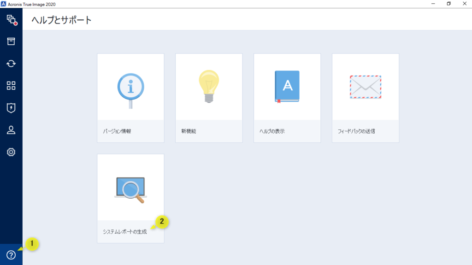Open the 新機能 label
Image resolution: width=472 pixels, height=265 pixels.
(189, 131)
